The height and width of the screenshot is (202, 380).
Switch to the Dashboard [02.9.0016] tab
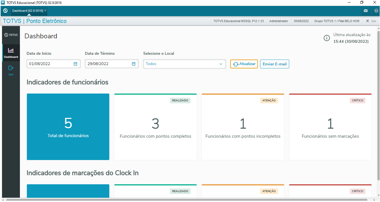coord(28,10)
